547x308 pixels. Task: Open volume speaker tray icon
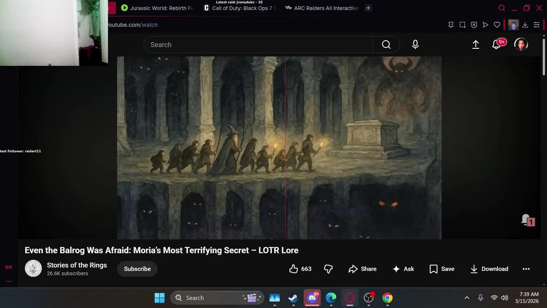(504, 298)
